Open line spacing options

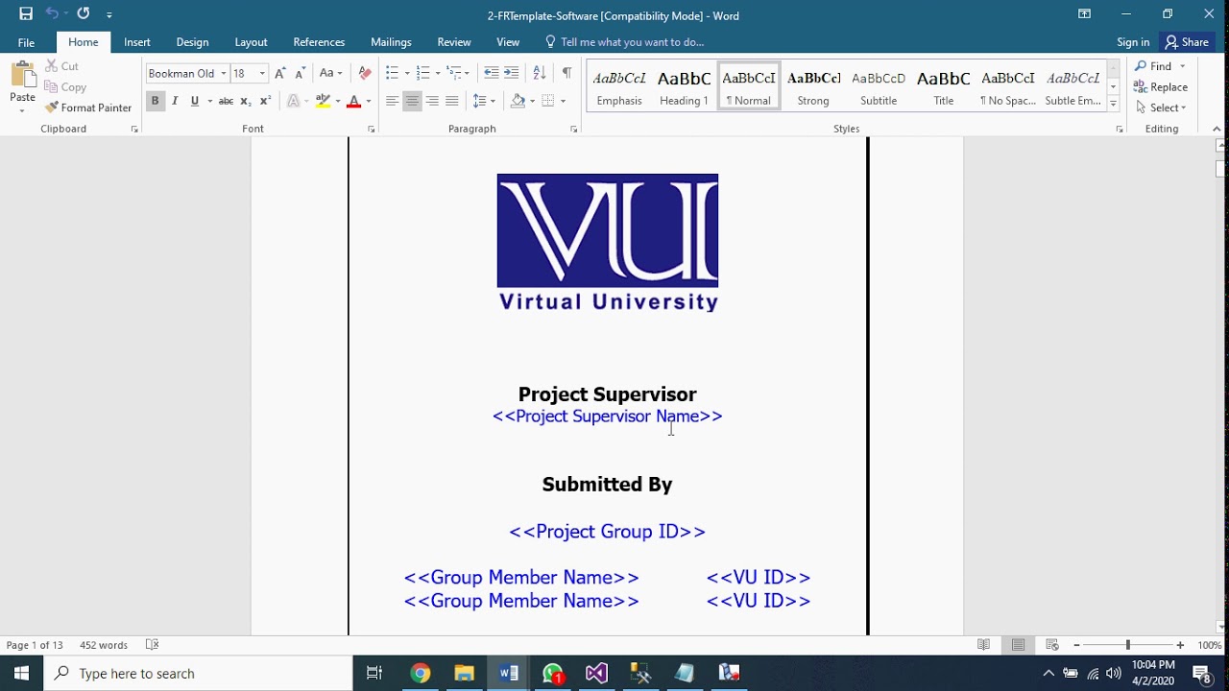484,101
